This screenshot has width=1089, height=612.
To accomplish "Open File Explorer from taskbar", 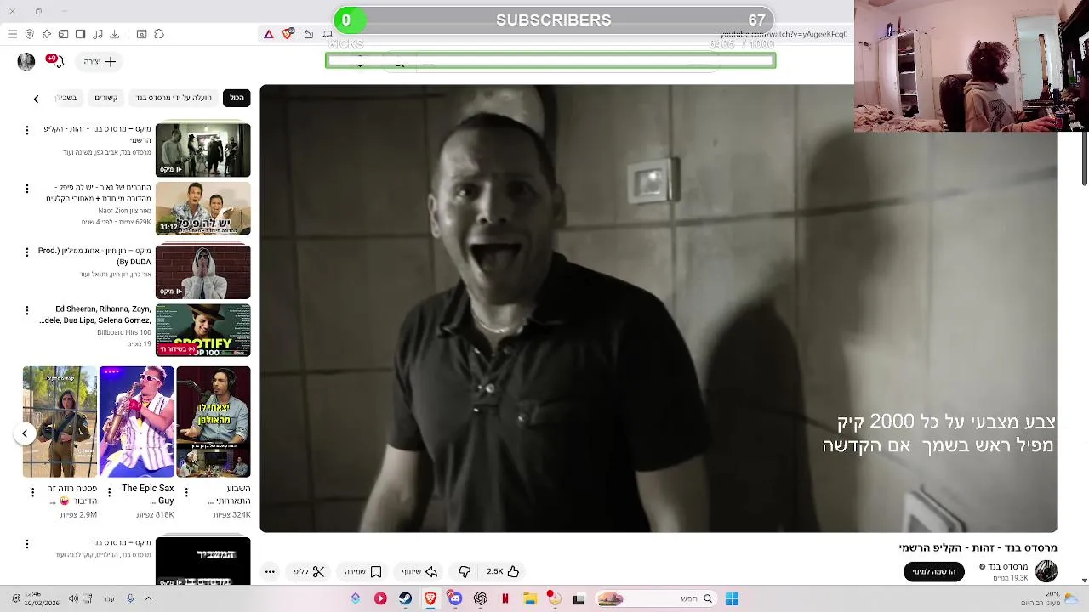I will click(x=530, y=598).
